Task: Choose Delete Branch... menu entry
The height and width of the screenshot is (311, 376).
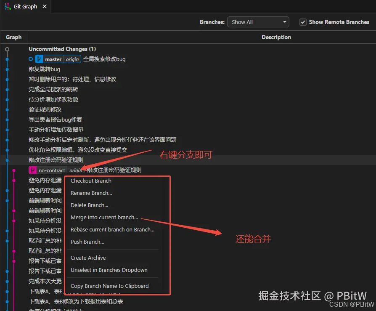Action: (89, 205)
